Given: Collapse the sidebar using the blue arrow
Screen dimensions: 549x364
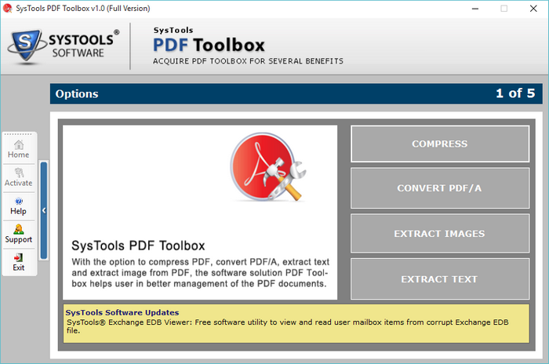Looking at the screenshot, I should pyautogui.click(x=44, y=210).
